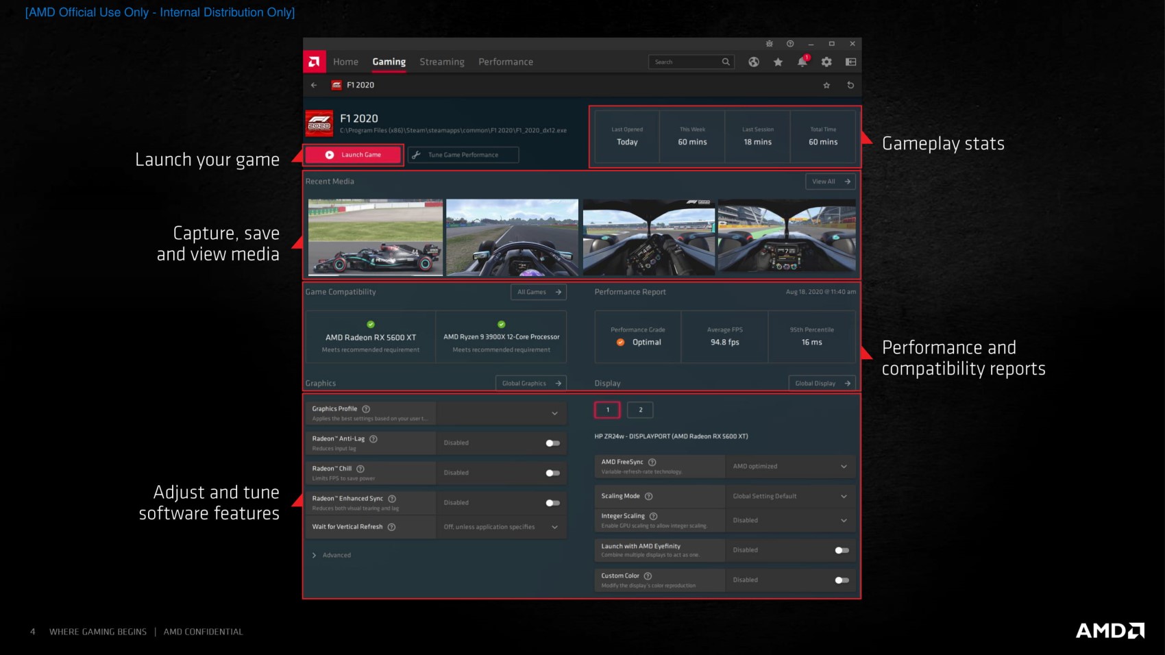The width and height of the screenshot is (1165, 655).
Task: Click the Average FPS 94.8 fps value
Action: [725, 343]
